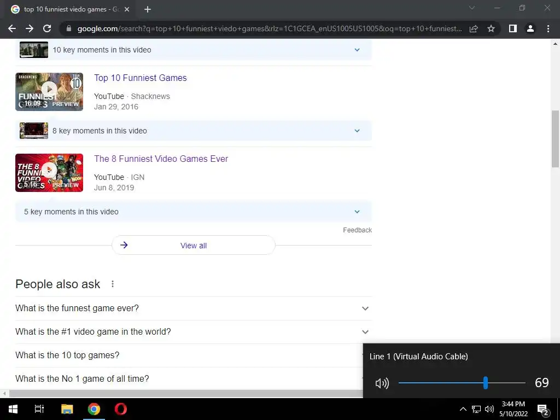Expand 'What is the No 1 game of all time?'
Screen dimensions: 560x420
[189, 378]
